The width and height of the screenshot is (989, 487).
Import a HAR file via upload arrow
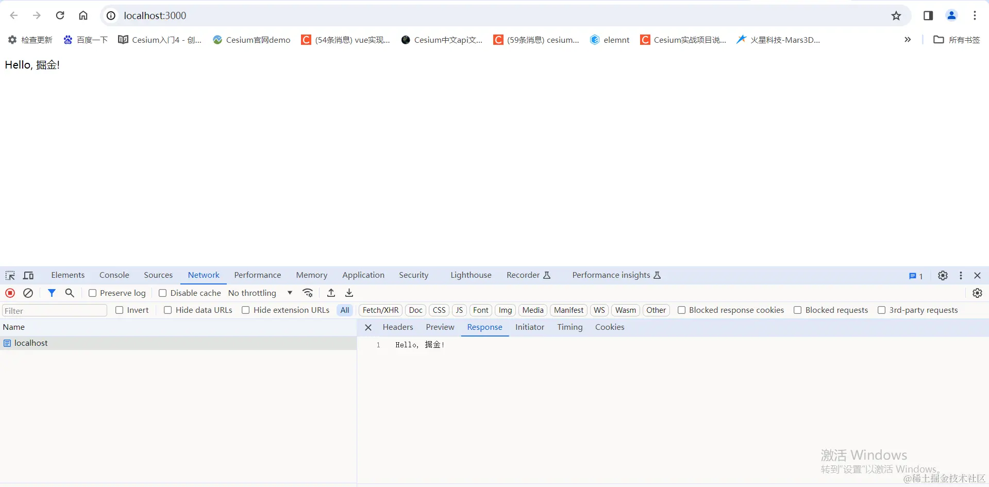tap(331, 293)
